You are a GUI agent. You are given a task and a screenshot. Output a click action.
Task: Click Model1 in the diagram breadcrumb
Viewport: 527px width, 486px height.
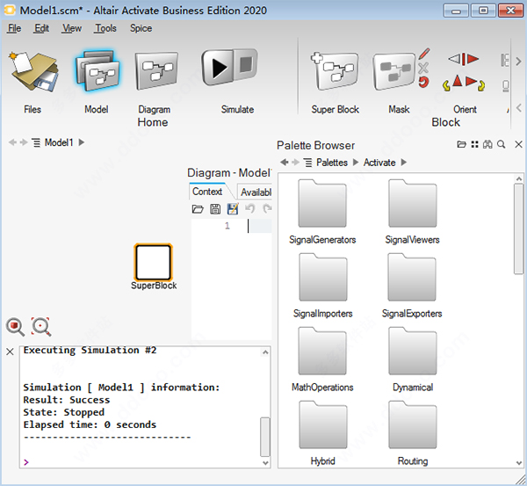pos(59,142)
